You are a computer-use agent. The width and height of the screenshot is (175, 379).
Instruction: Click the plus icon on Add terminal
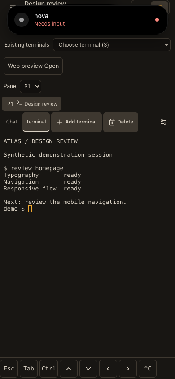coord(60,122)
